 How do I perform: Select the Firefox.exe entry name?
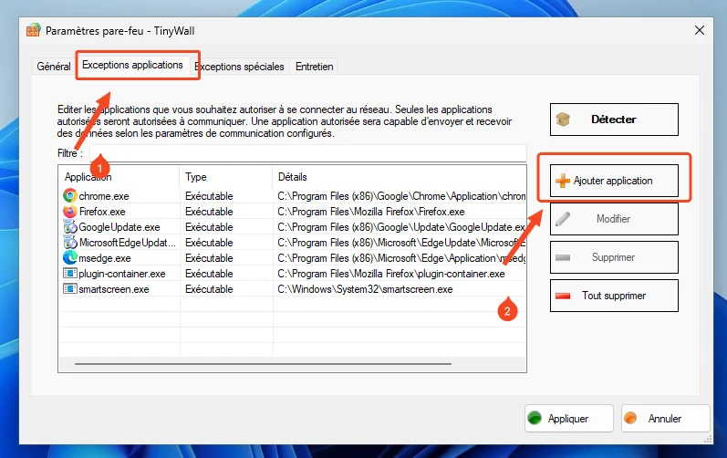pos(102,212)
